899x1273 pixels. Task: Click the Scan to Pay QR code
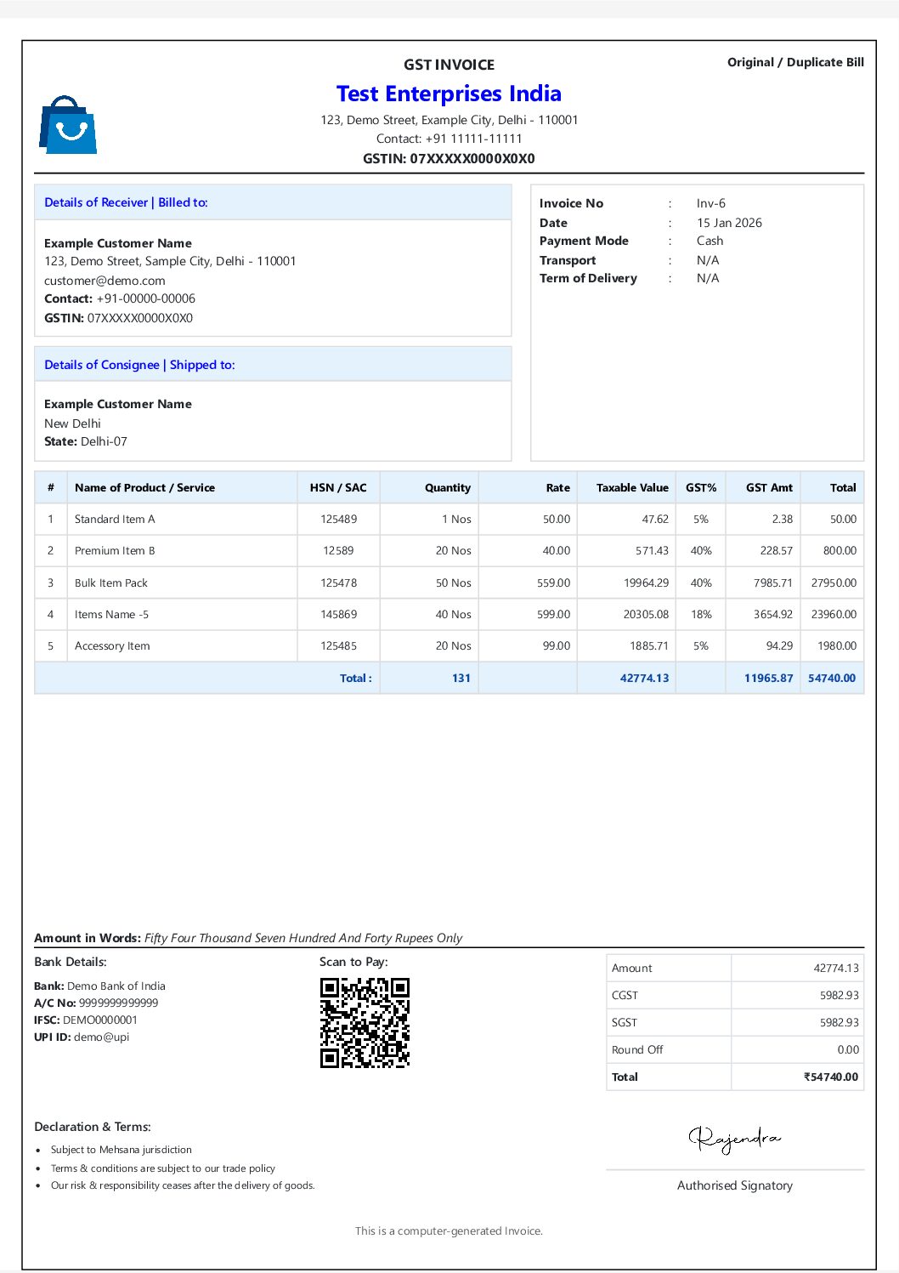click(x=365, y=1023)
